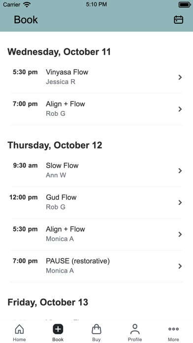The image size is (193, 343).
Task: Tap the Home house icon
Action: pos(19,329)
